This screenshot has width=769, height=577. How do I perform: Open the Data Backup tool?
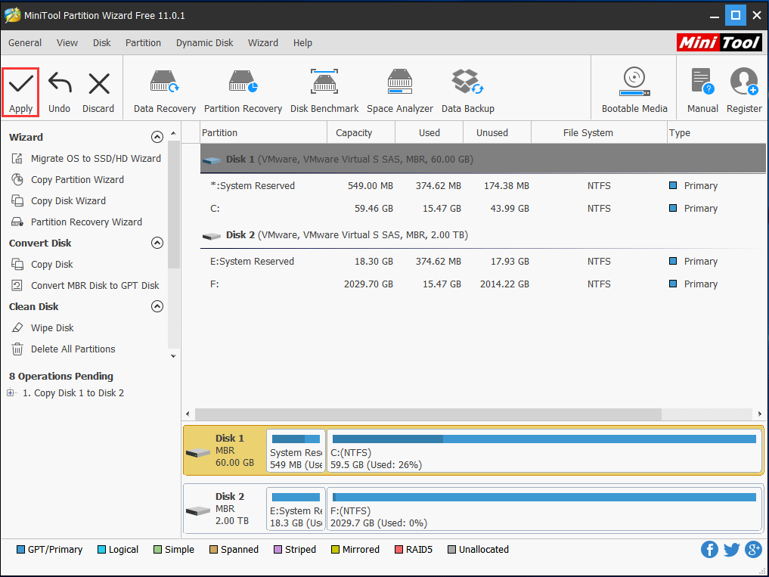(x=468, y=92)
